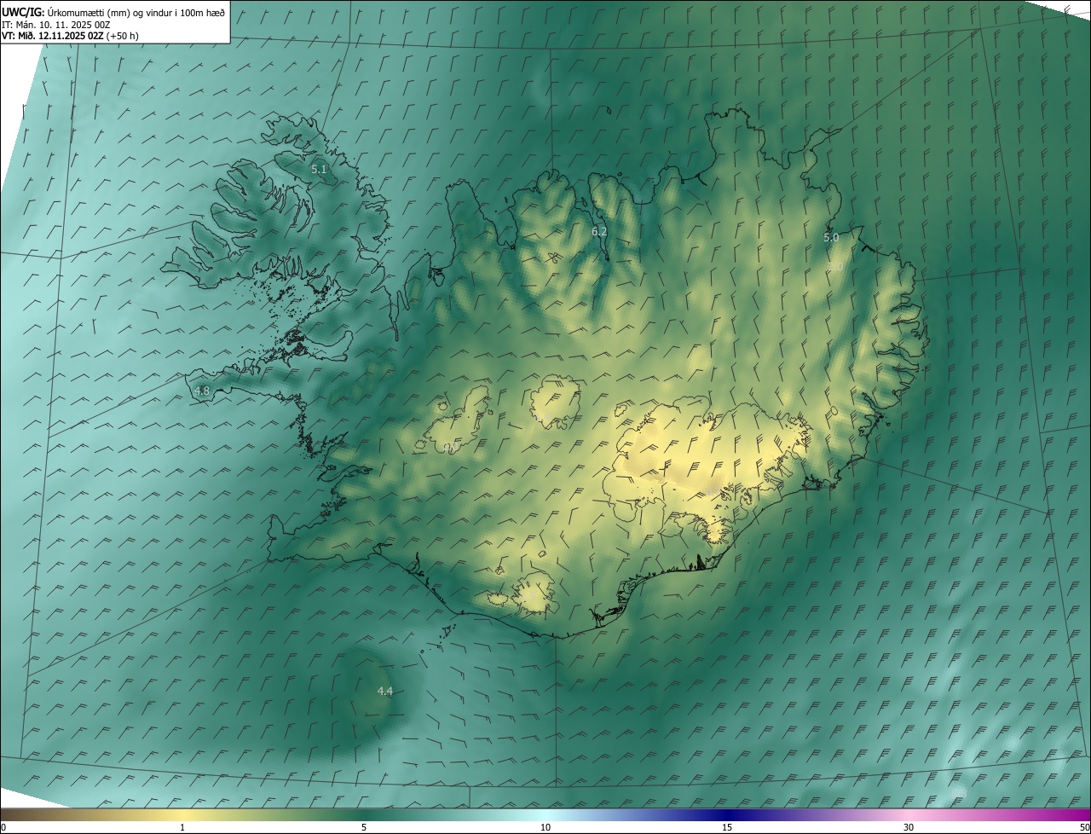
Task: Click the valid time line 'VT: Mið. 12.11.2025 02Z'
Action: 53,36
